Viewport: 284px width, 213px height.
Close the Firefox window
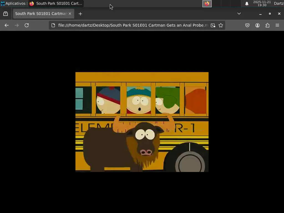[279, 14]
